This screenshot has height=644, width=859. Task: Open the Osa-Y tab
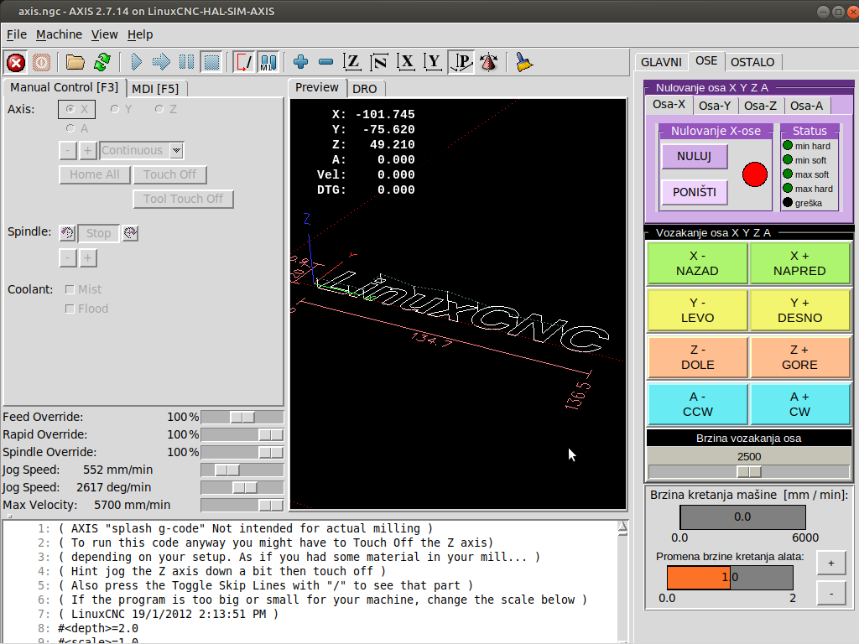point(715,106)
